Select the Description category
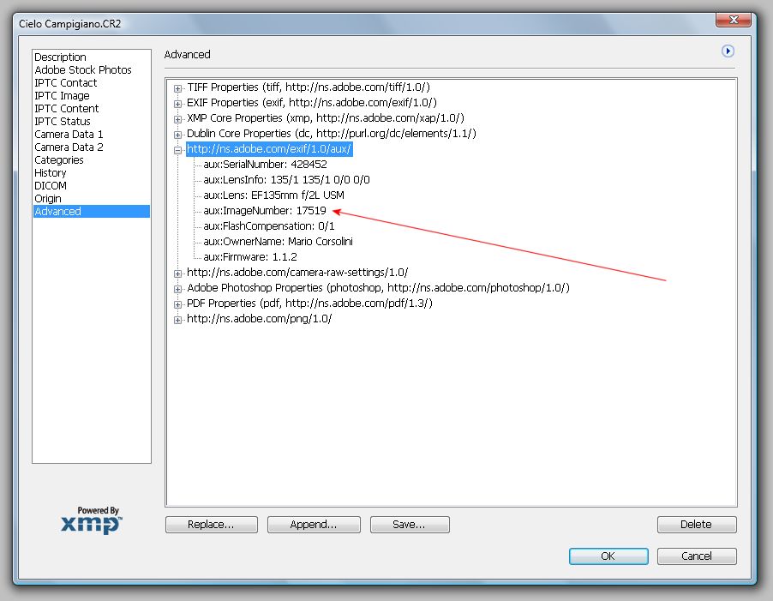This screenshot has height=601, width=773. coord(60,57)
